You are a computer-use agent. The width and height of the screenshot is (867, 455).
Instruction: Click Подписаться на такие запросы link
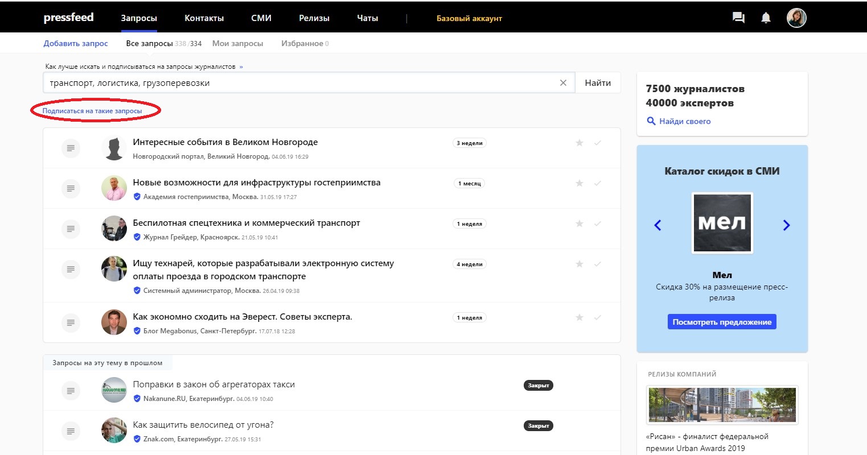92,111
